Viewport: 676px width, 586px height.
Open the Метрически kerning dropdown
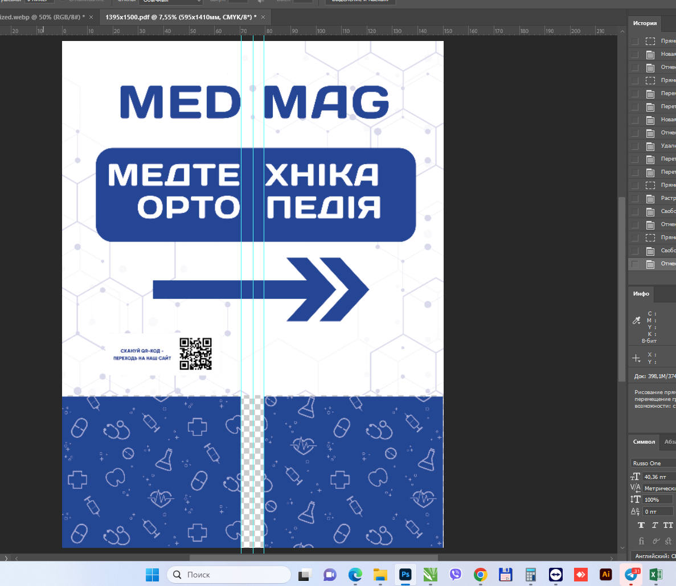[659, 488]
